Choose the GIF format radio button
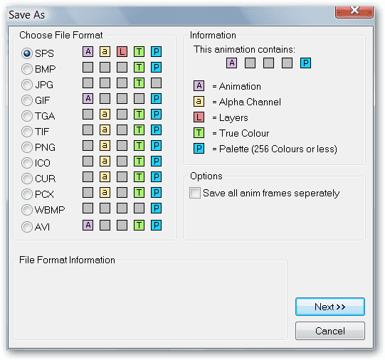385x360 pixels. click(36, 100)
